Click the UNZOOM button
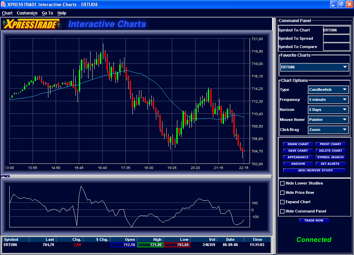The height and width of the screenshot is (255, 354). coord(298,163)
